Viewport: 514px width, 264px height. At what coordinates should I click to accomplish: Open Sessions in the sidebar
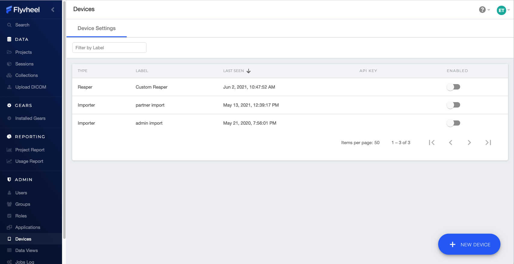(x=24, y=64)
